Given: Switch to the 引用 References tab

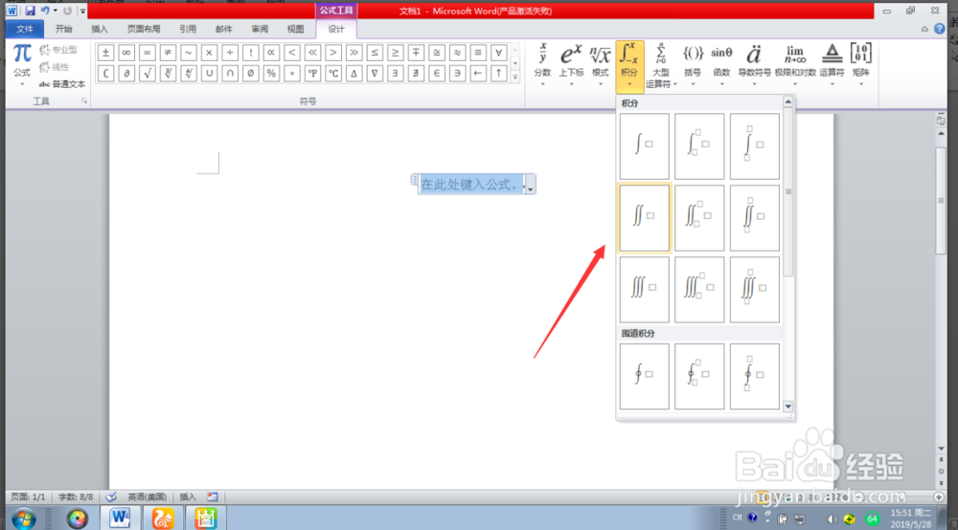Looking at the screenshot, I should pyautogui.click(x=188, y=29).
